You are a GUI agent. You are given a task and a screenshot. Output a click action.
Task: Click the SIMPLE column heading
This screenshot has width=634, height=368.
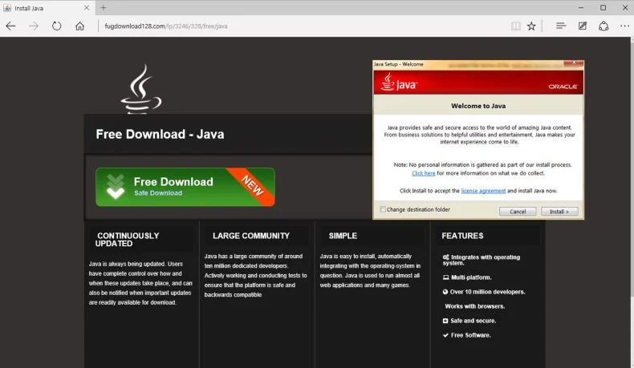(x=343, y=236)
